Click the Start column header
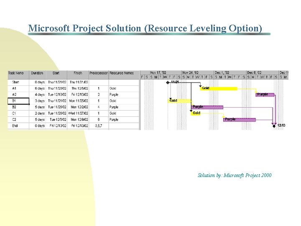 pos(56,75)
